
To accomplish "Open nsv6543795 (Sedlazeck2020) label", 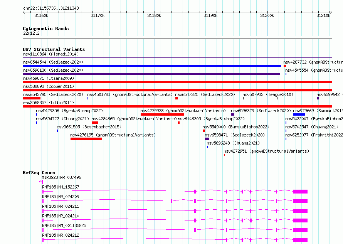I will point(53,94).
